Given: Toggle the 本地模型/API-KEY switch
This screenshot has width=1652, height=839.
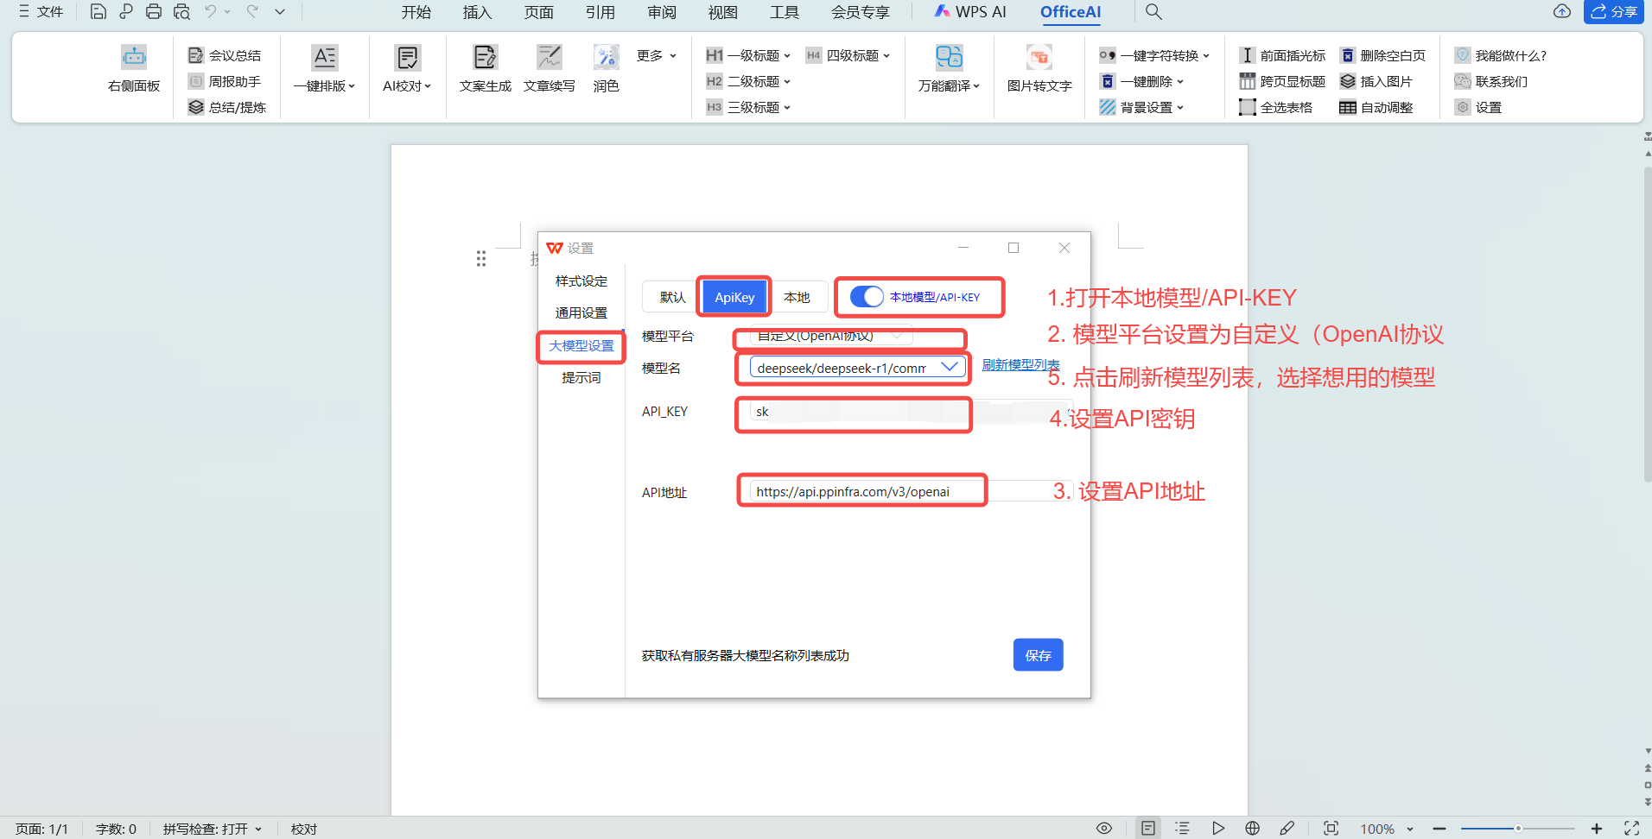Looking at the screenshot, I should [x=867, y=297].
